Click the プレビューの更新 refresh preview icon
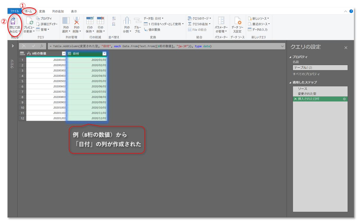 (29, 21)
